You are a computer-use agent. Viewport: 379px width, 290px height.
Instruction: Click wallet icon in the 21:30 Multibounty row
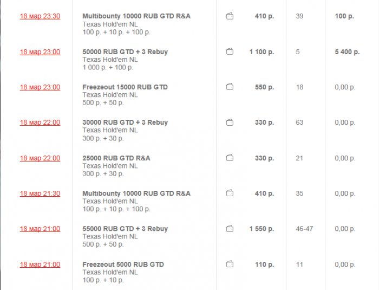point(230,194)
